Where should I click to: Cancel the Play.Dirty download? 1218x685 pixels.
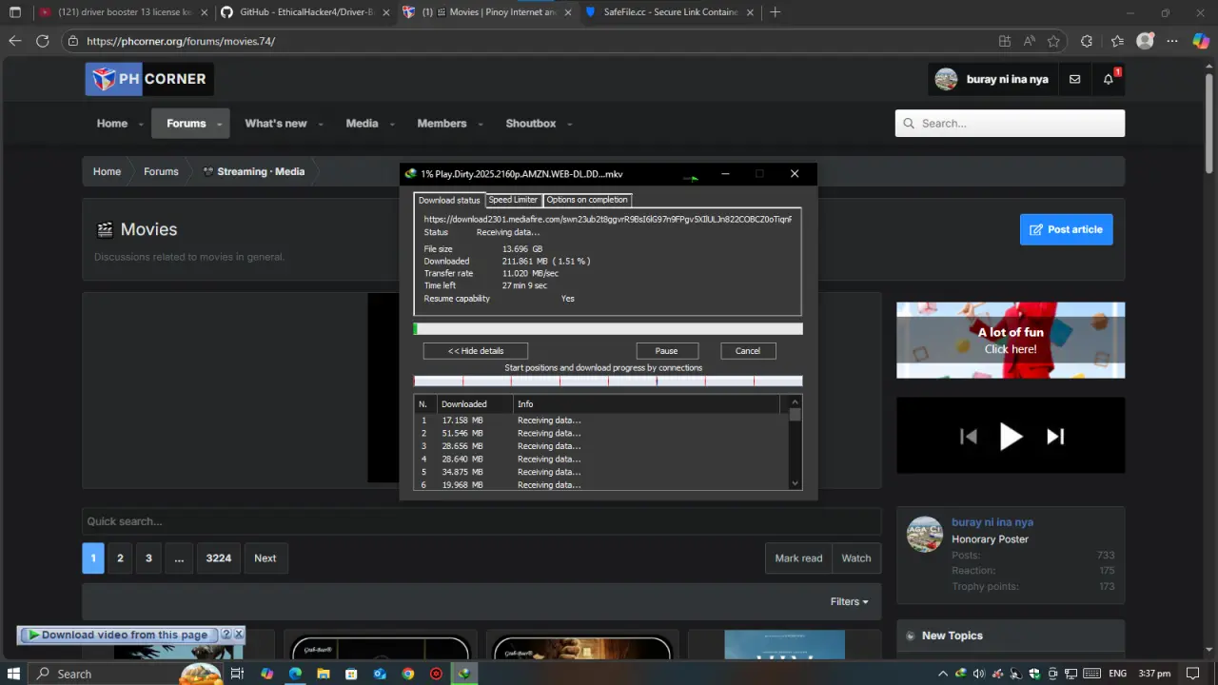click(x=748, y=351)
